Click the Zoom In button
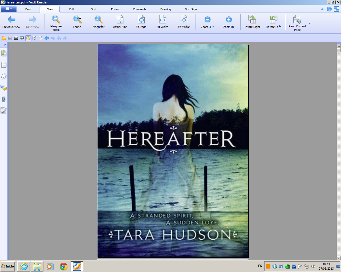This screenshot has width=341, height=272. 229,22
